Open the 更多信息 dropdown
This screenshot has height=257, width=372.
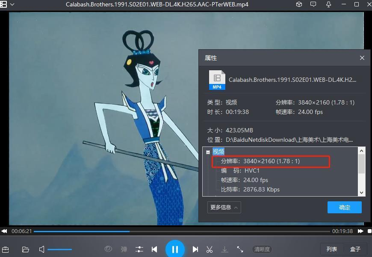(224, 207)
